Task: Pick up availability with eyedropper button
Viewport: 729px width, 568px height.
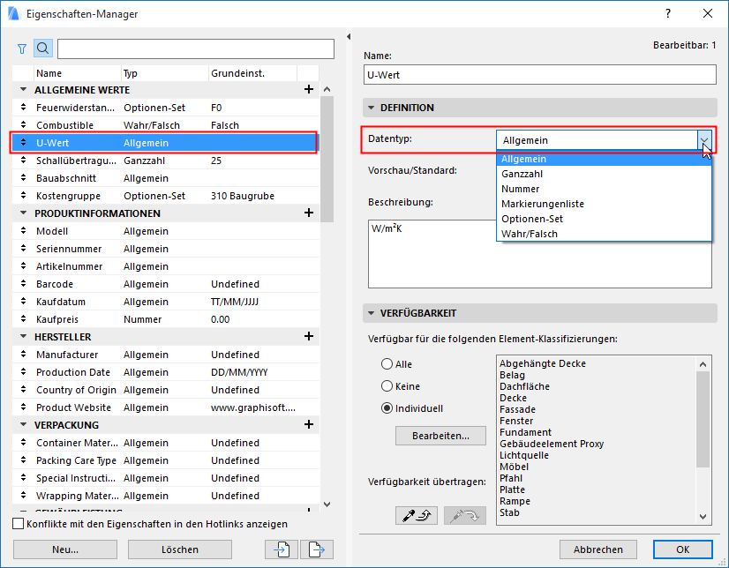Action: tap(417, 515)
